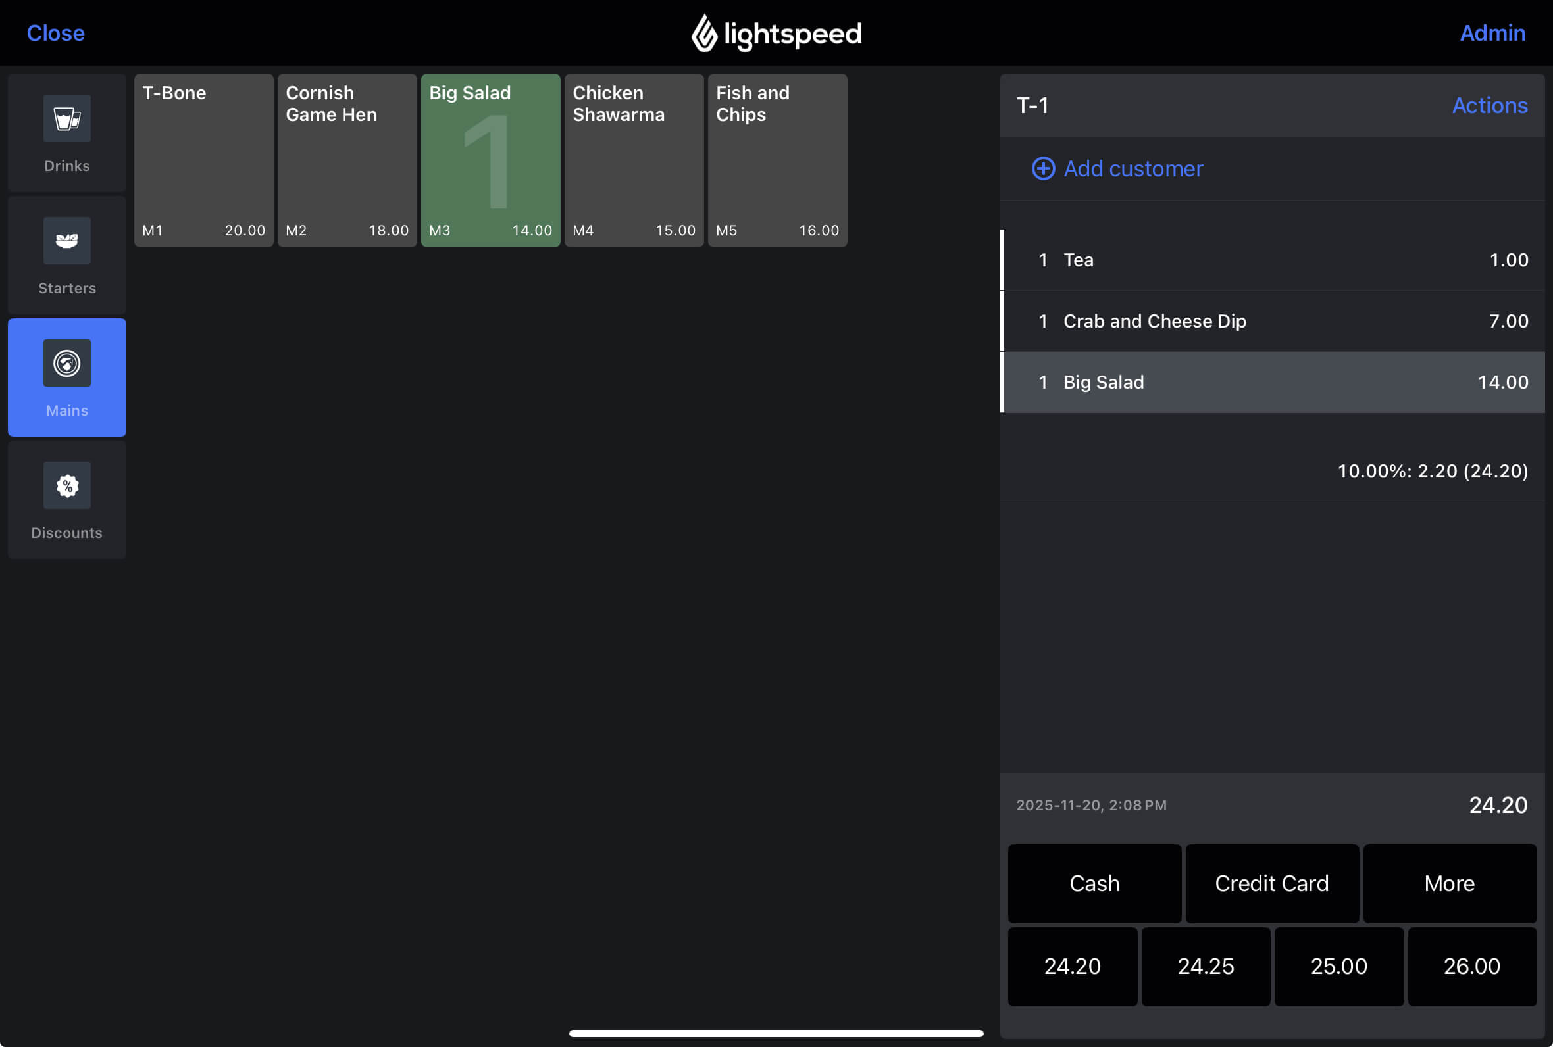Pay with Credit Card
Screen dimensions: 1553x1047
(1271, 883)
